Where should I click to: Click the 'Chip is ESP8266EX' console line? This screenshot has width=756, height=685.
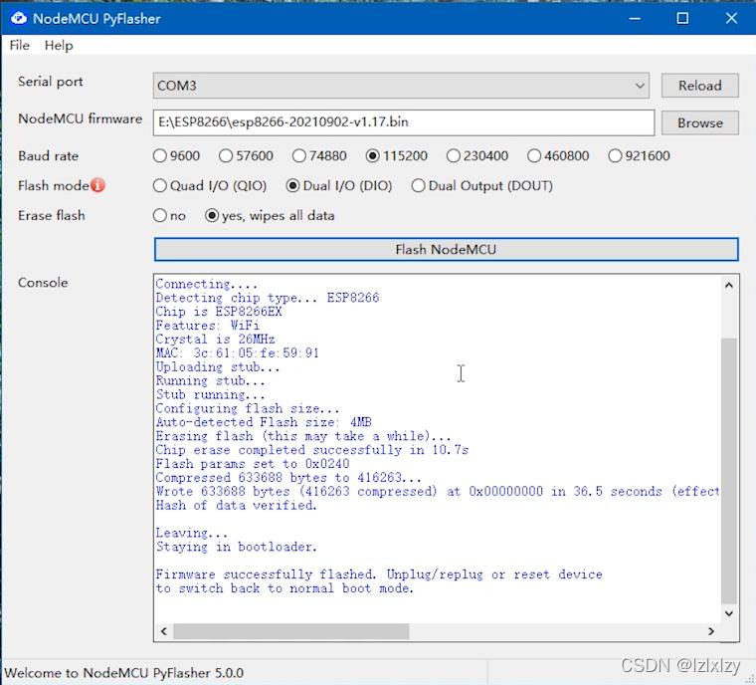pyautogui.click(x=219, y=312)
